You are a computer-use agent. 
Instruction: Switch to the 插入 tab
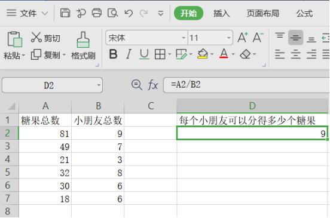pos(221,14)
